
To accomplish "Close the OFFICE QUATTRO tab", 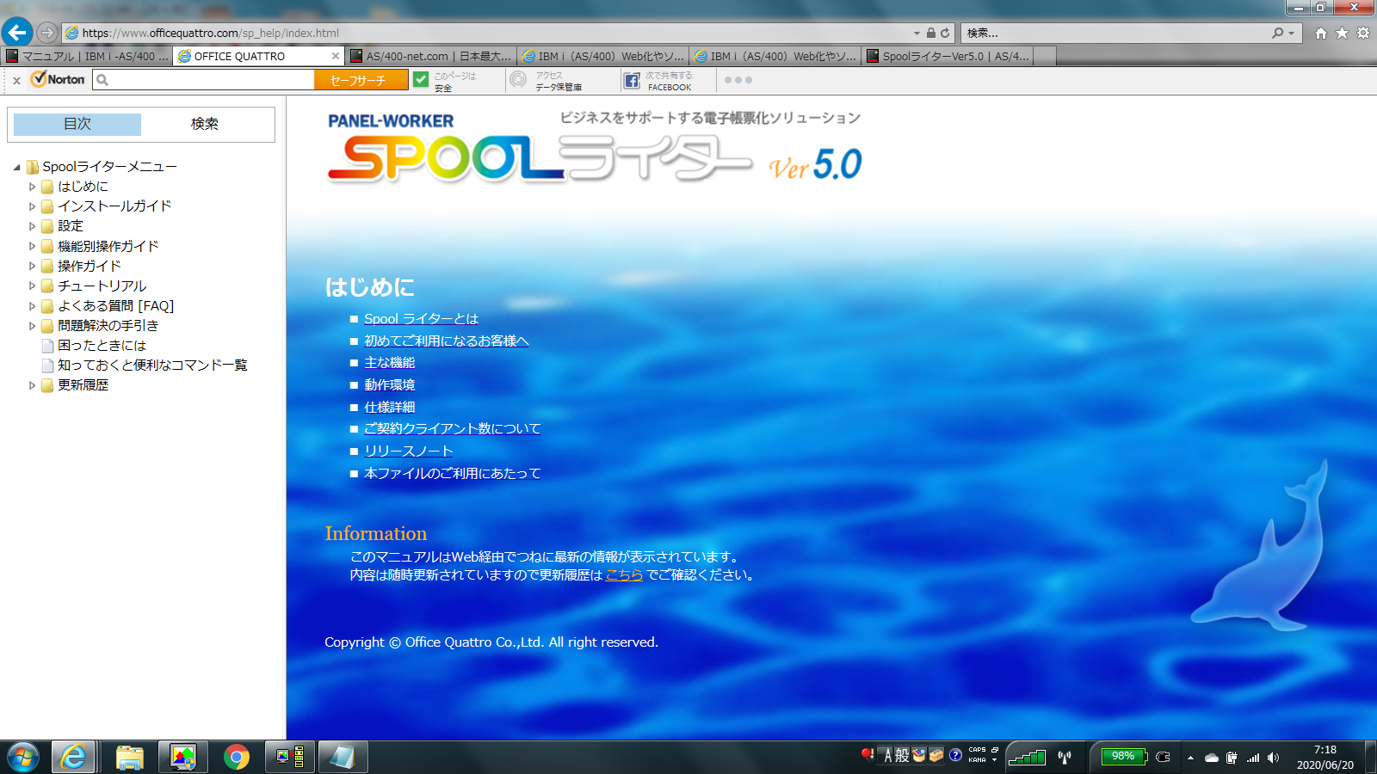I will [336, 56].
